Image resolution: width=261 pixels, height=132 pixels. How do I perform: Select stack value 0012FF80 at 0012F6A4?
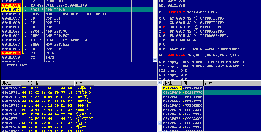click(194, 97)
